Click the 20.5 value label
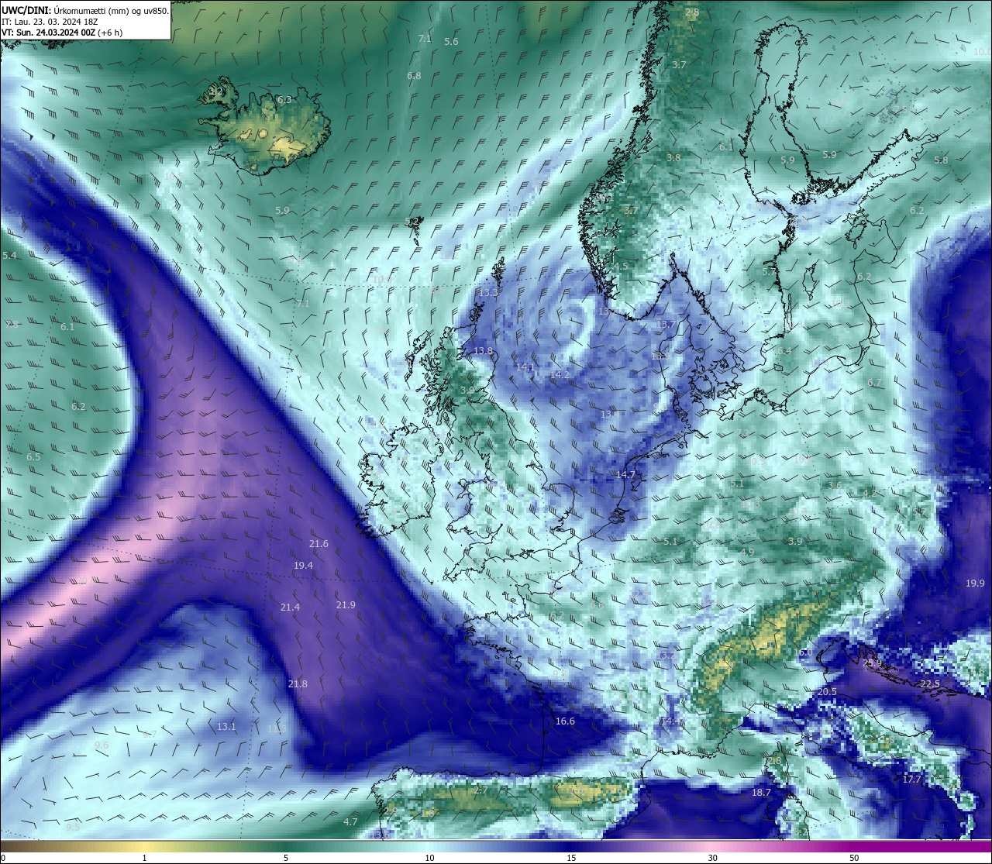Image resolution: width=992 pixels, height=864 pixels. point(827,692)
